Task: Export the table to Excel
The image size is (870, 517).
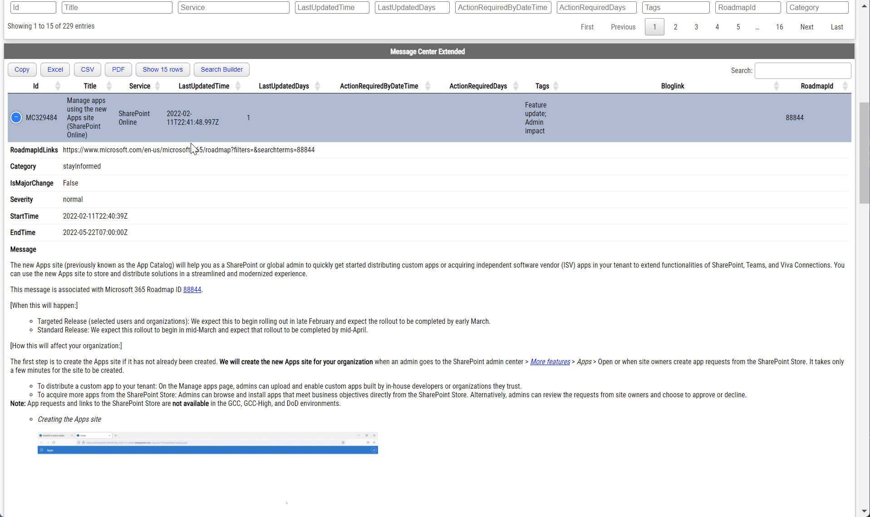Action: coord(54,69)
